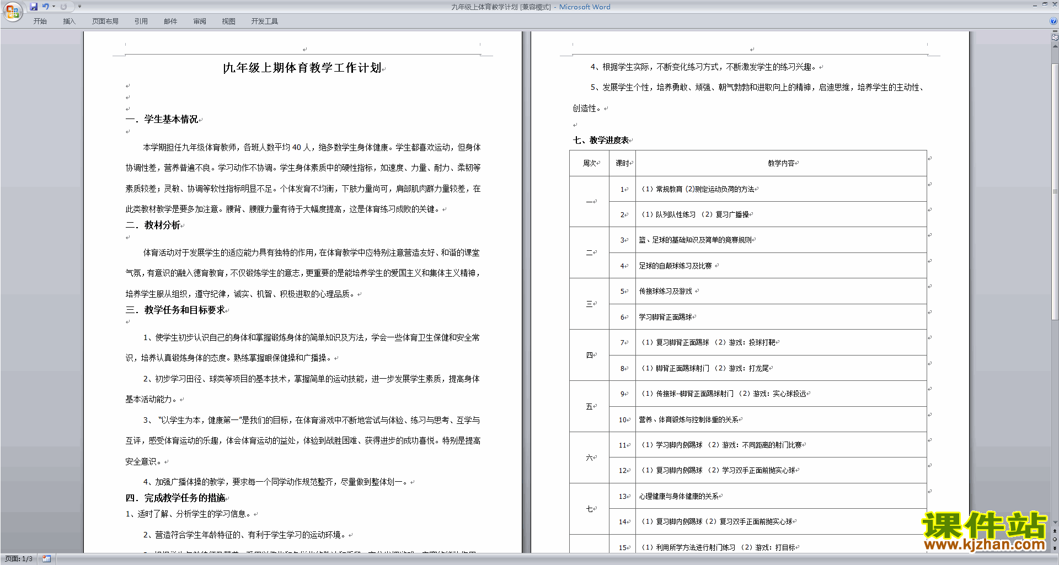Click the week cell 五 in the table

coord(589,407)
